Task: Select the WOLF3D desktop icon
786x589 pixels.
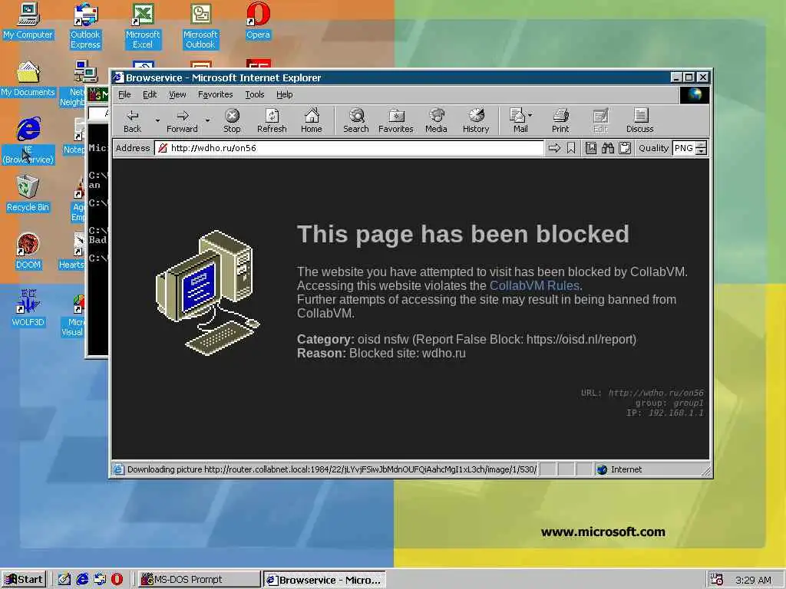Action: 28,309
